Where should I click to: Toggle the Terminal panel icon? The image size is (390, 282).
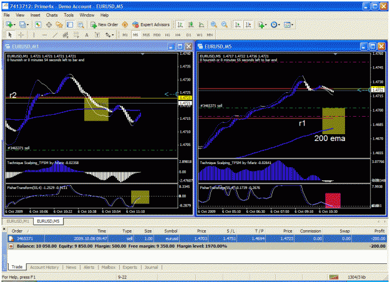tap(70, 24)
